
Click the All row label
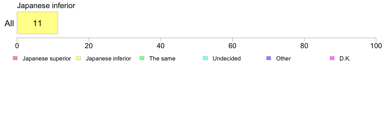(x=9, y=24)
